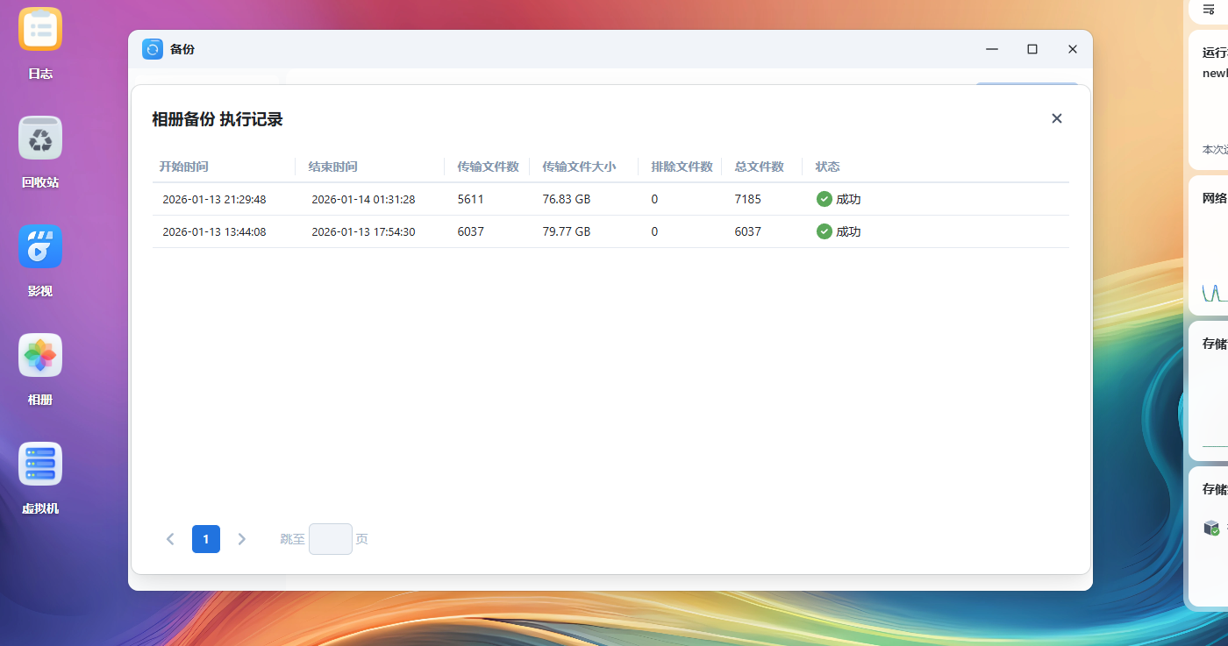Viewport: 1228px width, 646px height.
Task: Click the success checkmark in second record row
Action: (x=824, y=231)
